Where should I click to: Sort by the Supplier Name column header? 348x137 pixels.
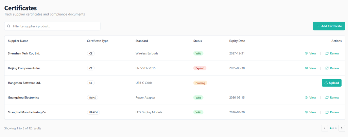[18, 41]
